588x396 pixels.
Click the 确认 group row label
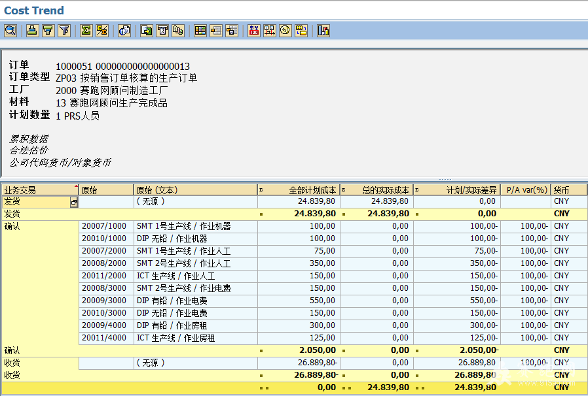pyautogui.click(x=12, y=226)
